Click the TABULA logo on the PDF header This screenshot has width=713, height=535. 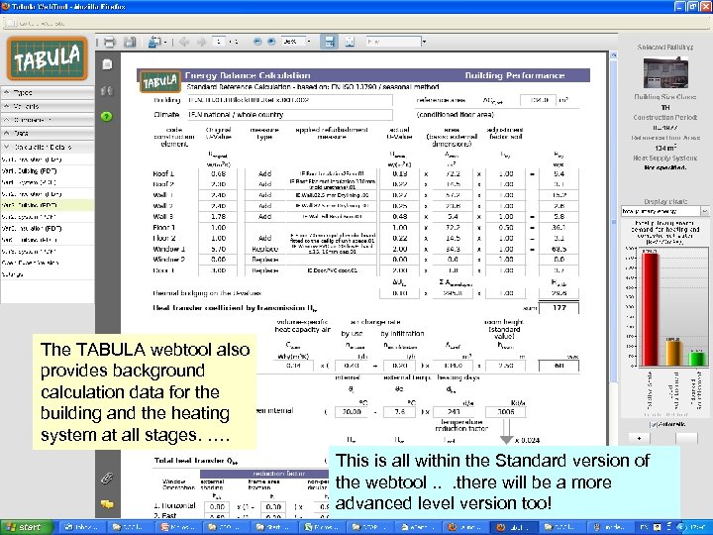point(160,81)
